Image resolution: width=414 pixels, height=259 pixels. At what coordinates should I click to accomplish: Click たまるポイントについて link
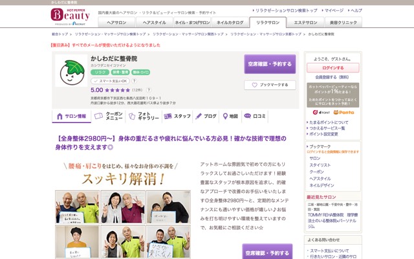329,122
